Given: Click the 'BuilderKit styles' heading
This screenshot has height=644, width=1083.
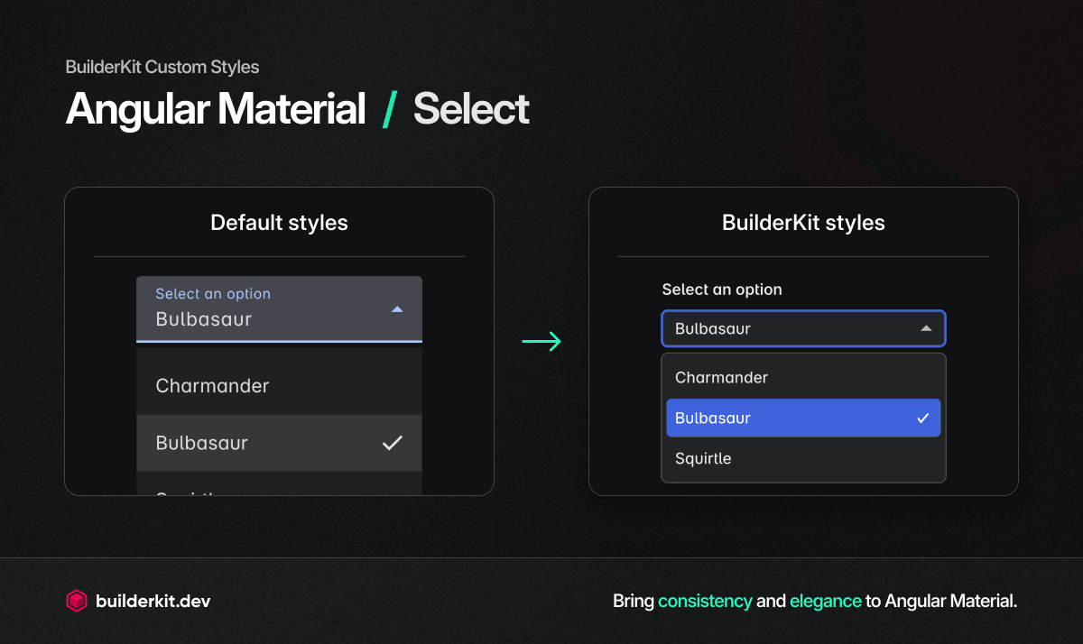Looking at the screenshot, I should [x=803, y=223].
